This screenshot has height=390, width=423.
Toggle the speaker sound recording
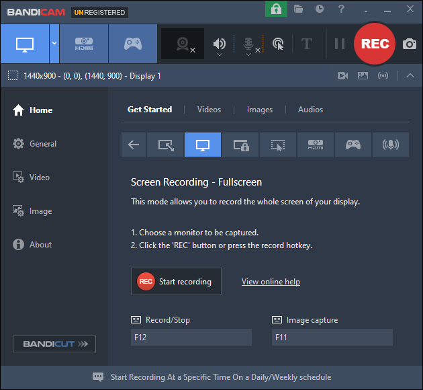coord(220,44)
